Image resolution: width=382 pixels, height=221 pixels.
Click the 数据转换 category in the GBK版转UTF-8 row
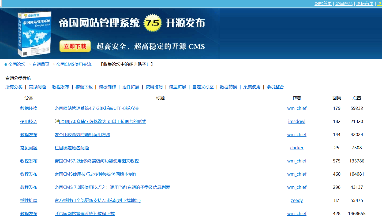pos(29,108)
